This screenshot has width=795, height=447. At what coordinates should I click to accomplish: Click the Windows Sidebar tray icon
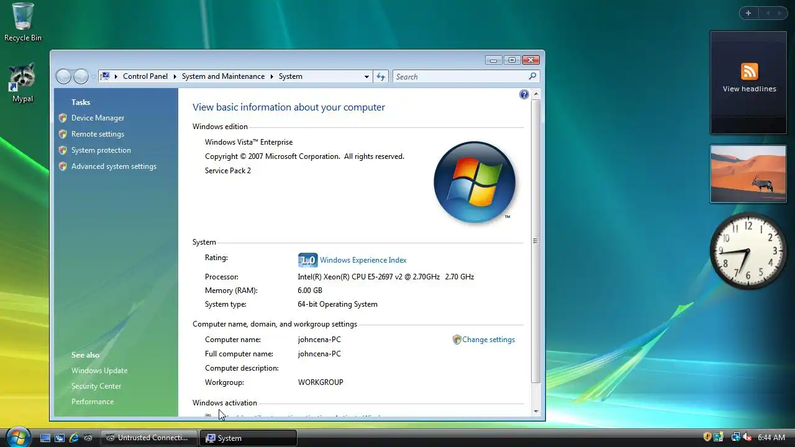pyautogui.click(x=719, y=437)
